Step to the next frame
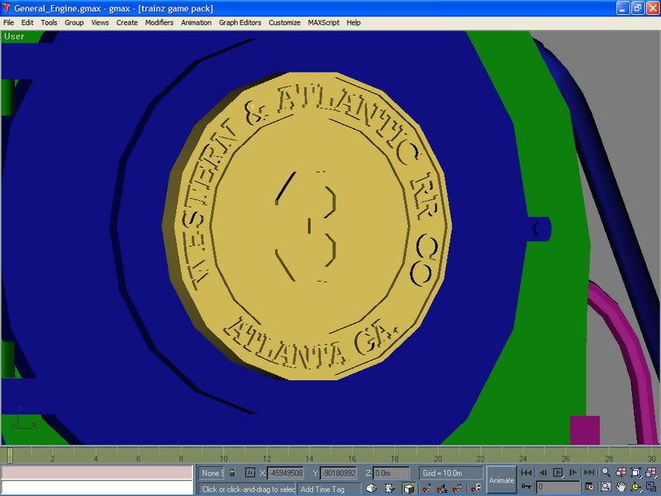 [x=573, y=473]
